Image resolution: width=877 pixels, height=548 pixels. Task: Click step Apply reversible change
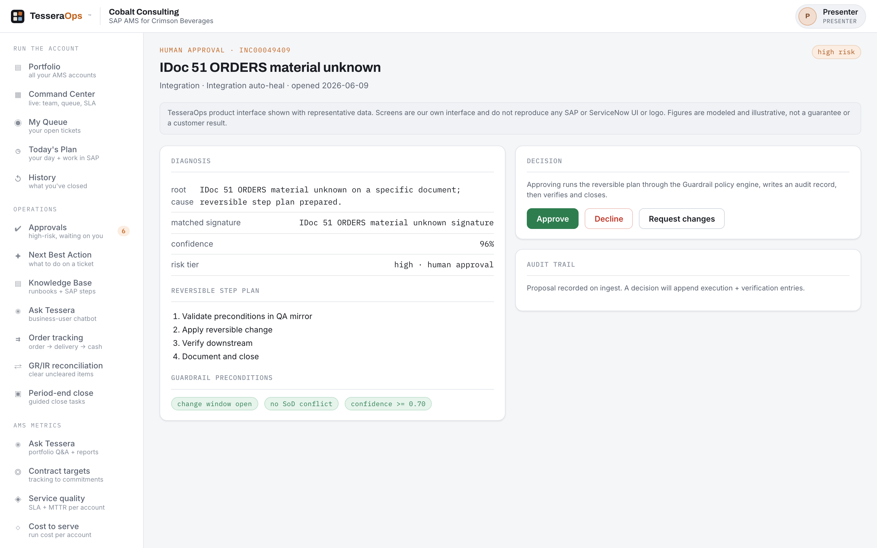click(x=227, y=329)
